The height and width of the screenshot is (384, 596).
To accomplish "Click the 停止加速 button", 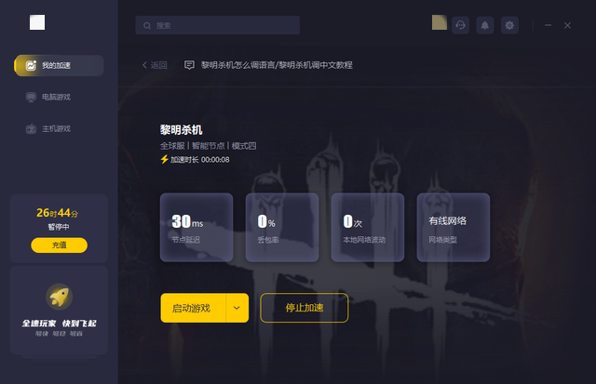I will point(305,308).
